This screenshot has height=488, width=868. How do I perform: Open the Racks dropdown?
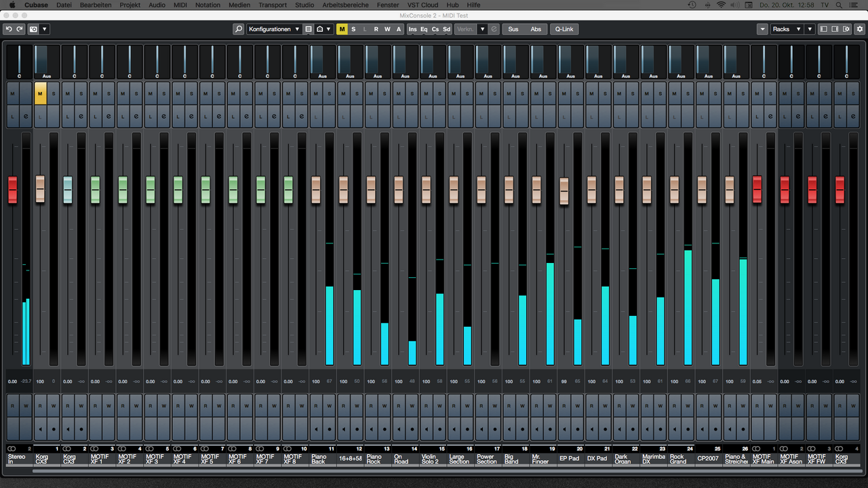tap(787, 29)
